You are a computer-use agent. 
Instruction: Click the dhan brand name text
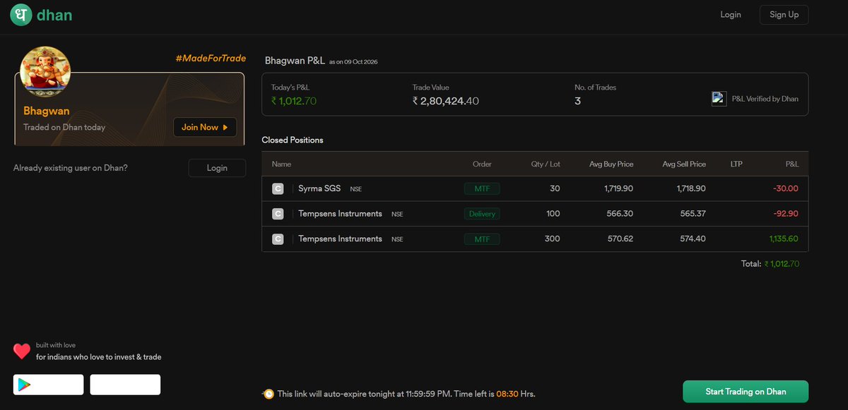[x=54, y=15]
